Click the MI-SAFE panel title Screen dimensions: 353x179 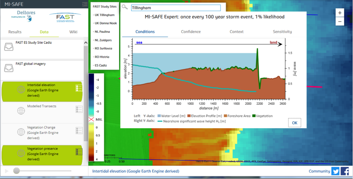tap(14, 4)
